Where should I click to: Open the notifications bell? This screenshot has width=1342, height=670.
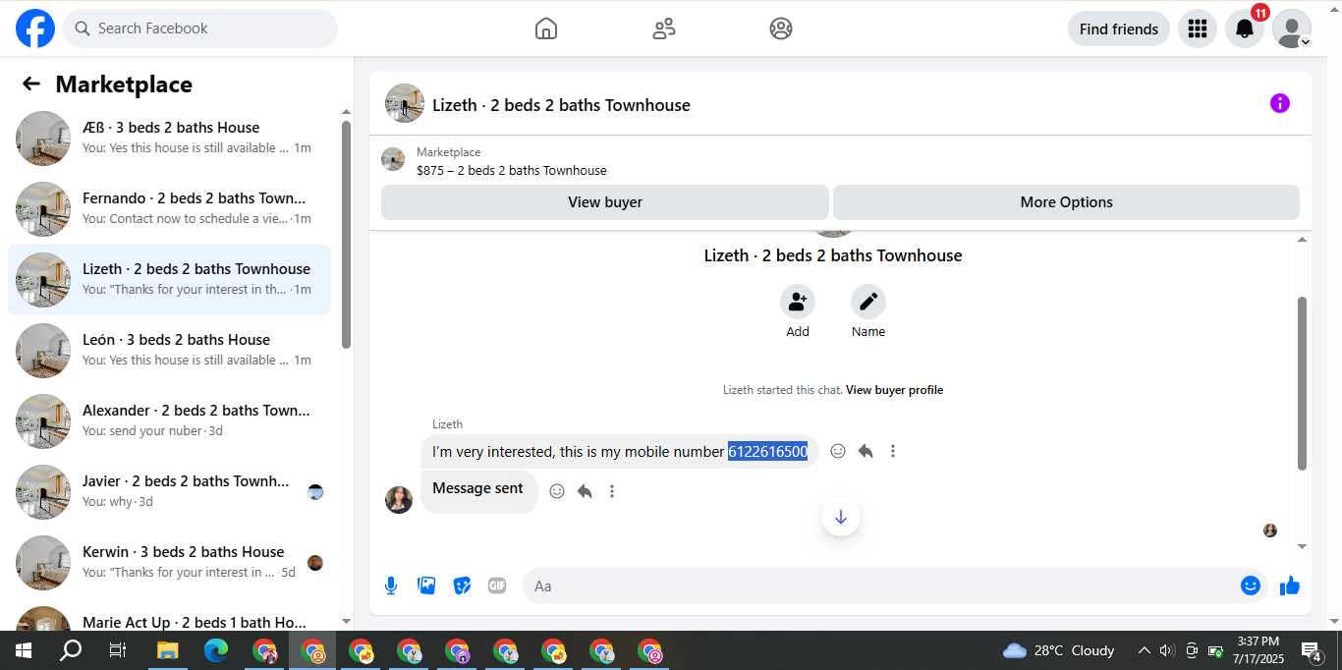point(1244,28)
